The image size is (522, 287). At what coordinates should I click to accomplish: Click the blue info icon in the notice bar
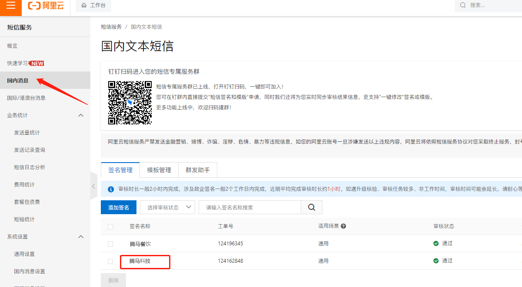coord(110,189)
